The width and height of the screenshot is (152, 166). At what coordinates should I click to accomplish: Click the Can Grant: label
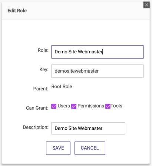point(37,108)
